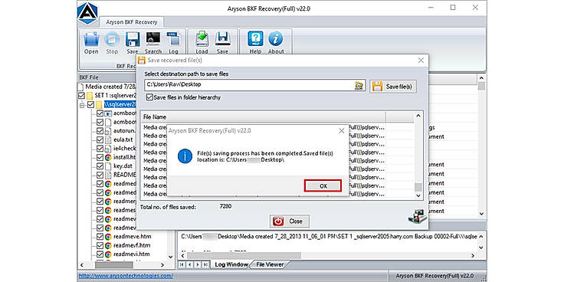Click the file list vertical scrollbar thumb

click(418, 187)
